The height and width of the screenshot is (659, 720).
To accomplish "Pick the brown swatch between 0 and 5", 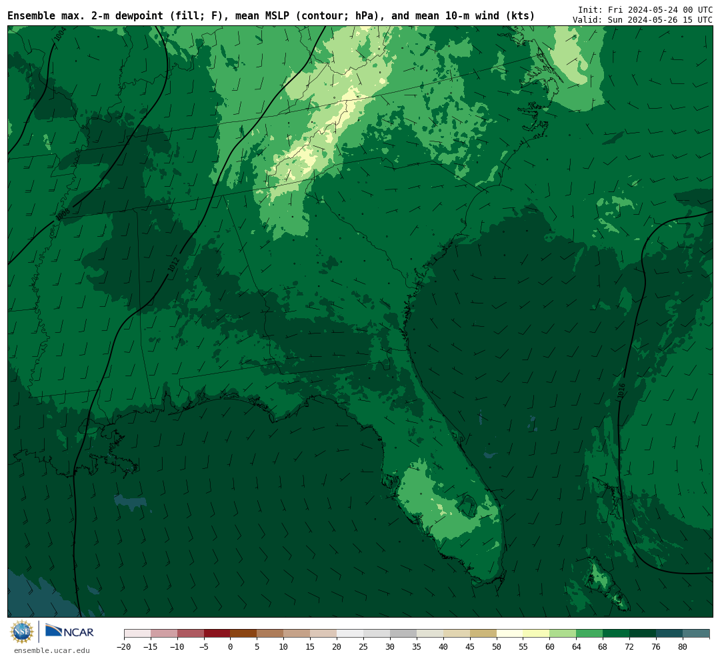I will [244, 634].
